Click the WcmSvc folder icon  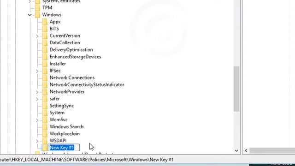[45, 119]
